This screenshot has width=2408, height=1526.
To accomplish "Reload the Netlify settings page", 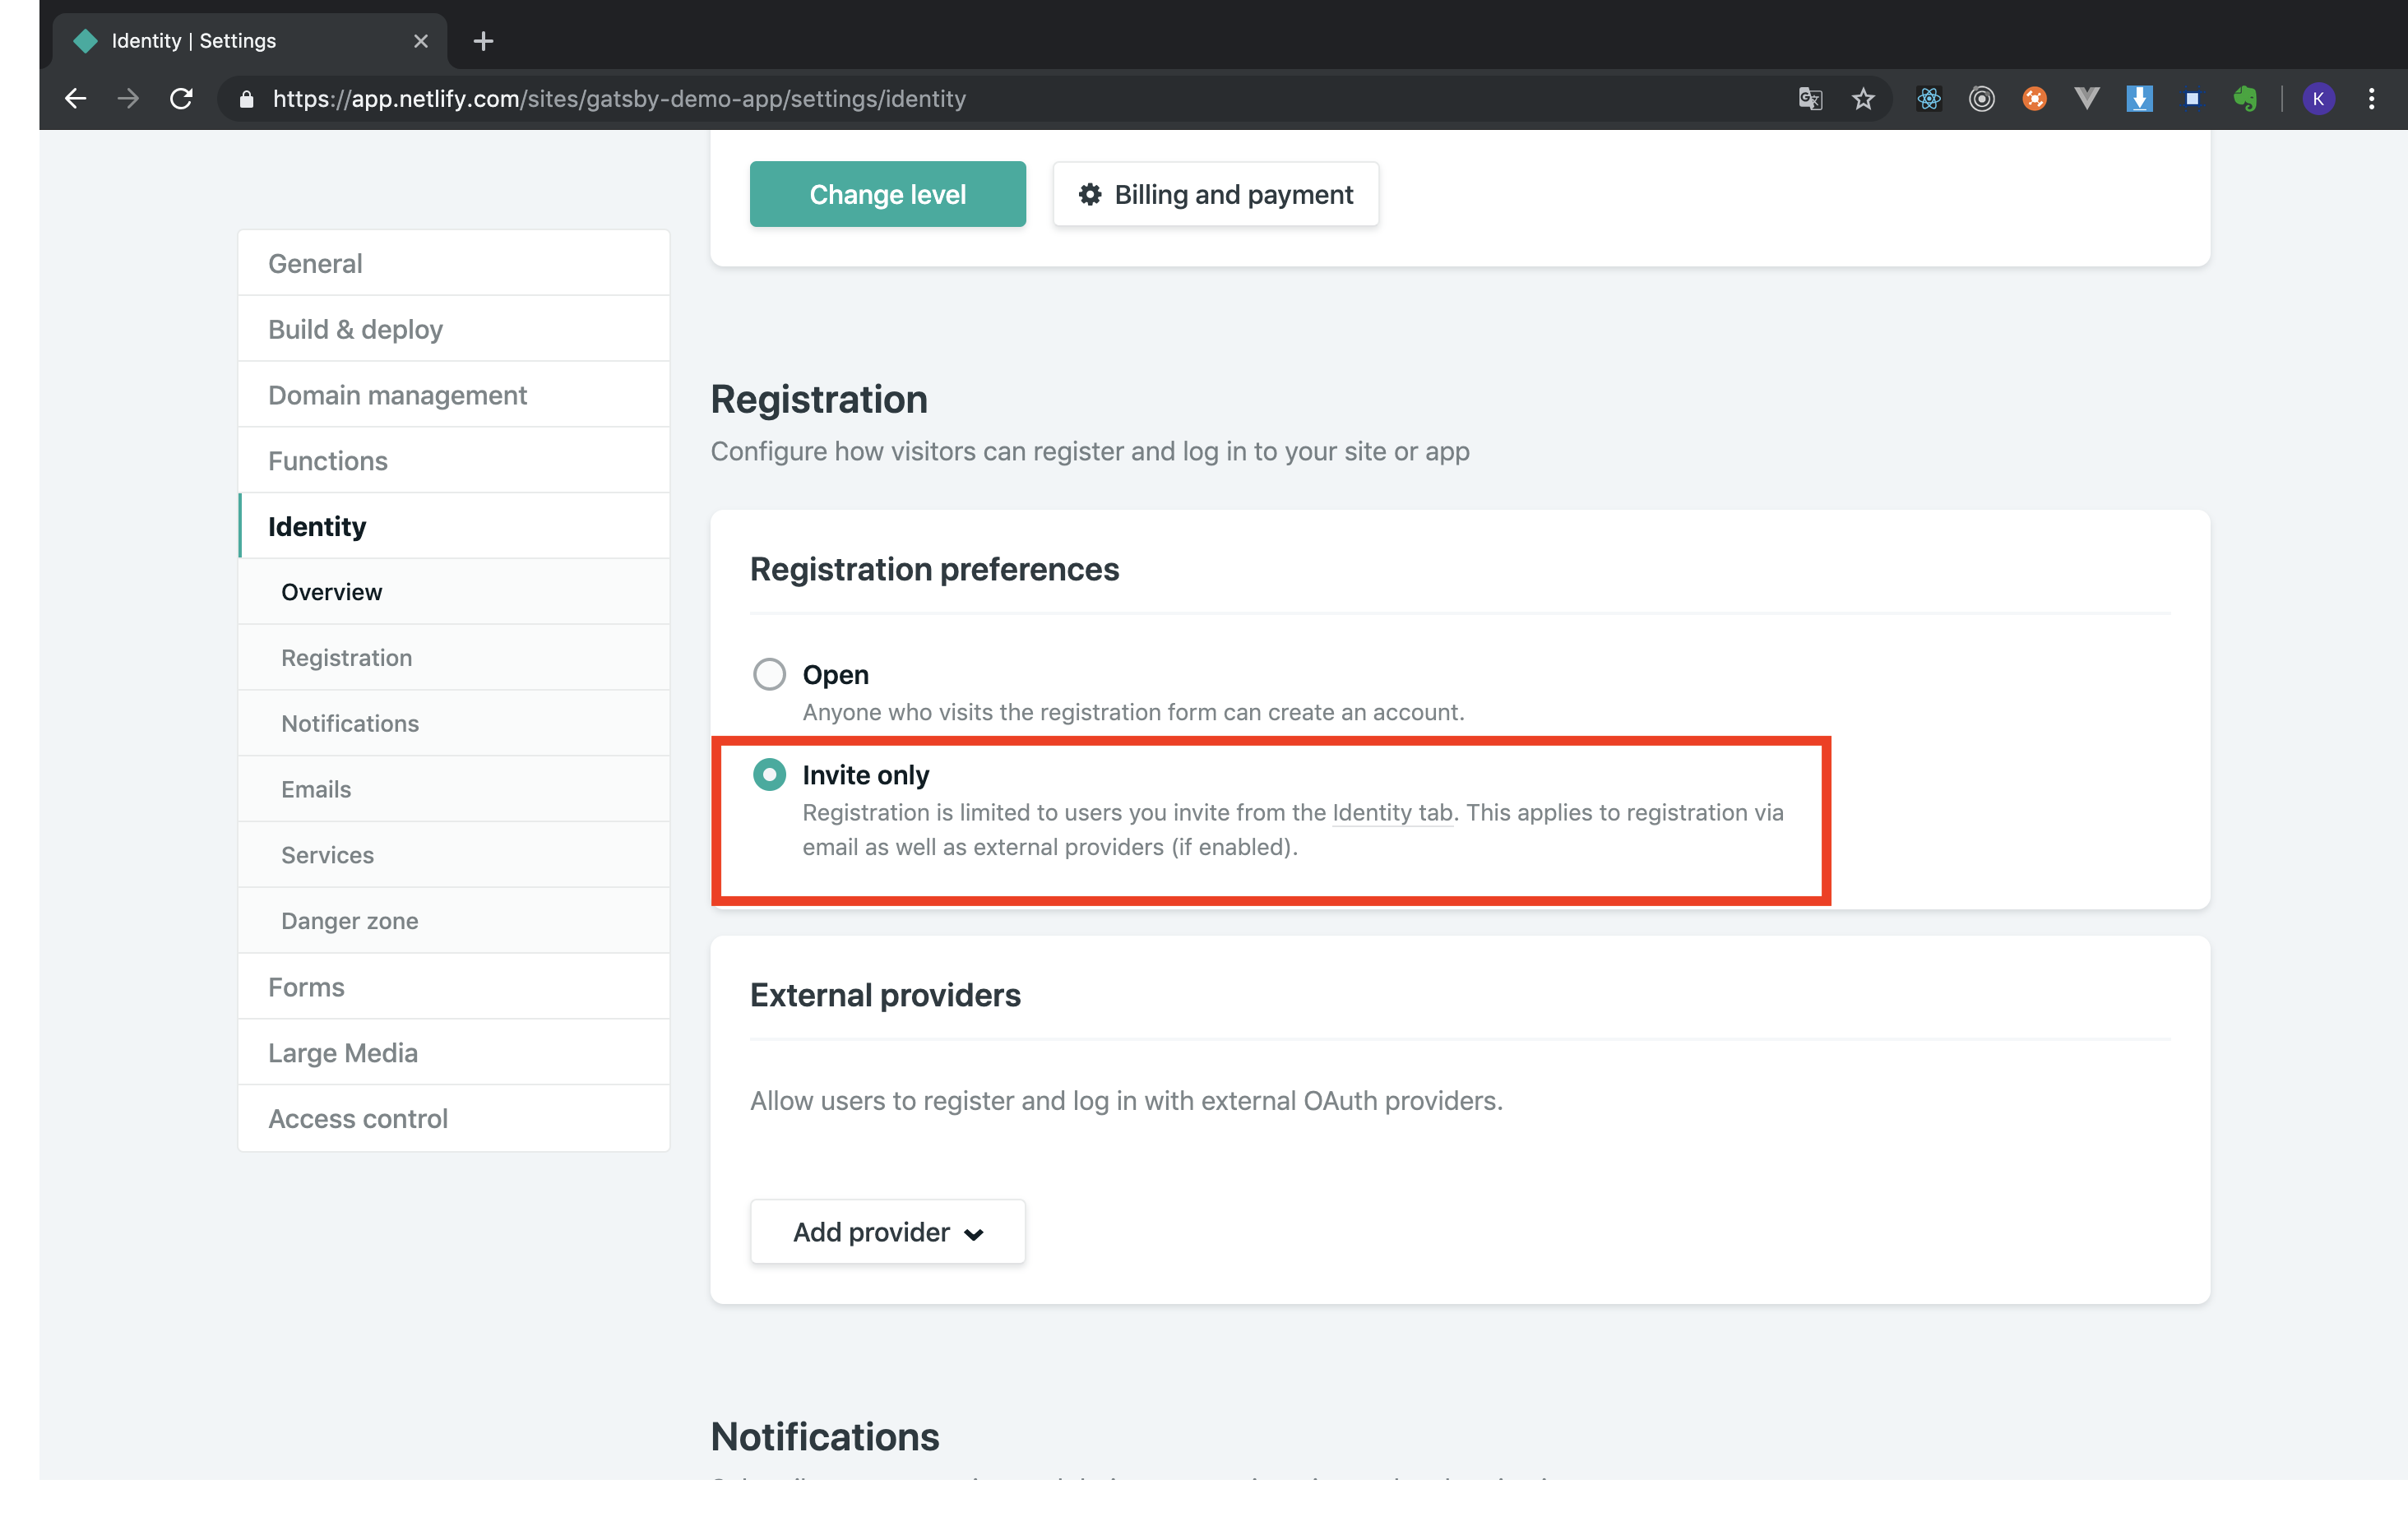I will 181,98.
